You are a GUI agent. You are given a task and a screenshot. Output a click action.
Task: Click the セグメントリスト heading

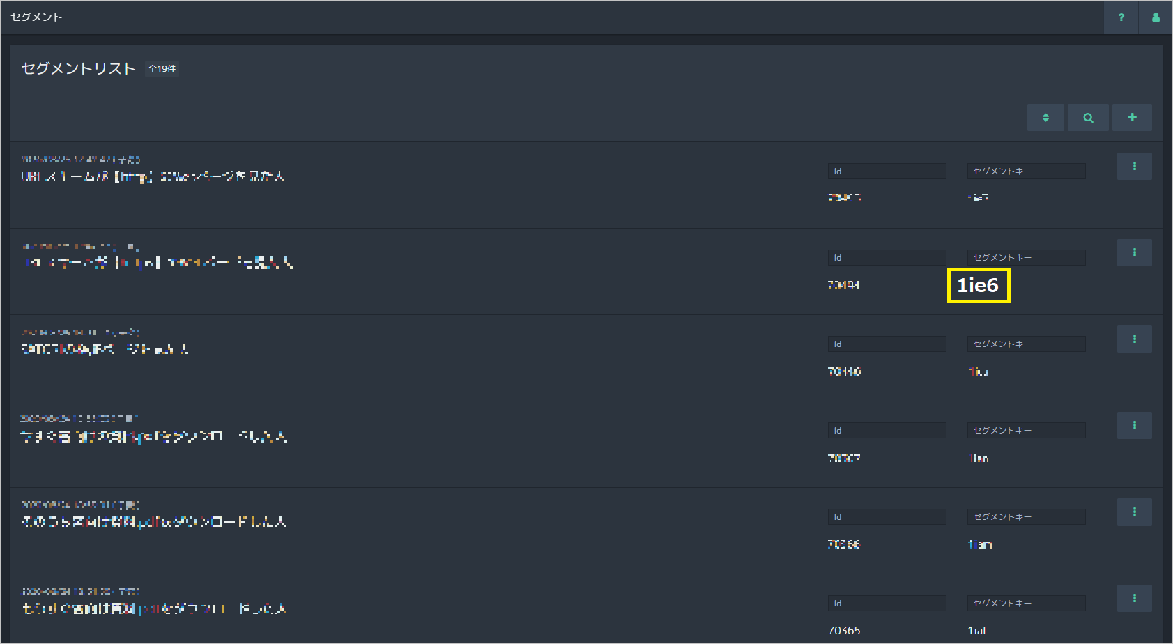pyautogui.click(x=79, y=68)
